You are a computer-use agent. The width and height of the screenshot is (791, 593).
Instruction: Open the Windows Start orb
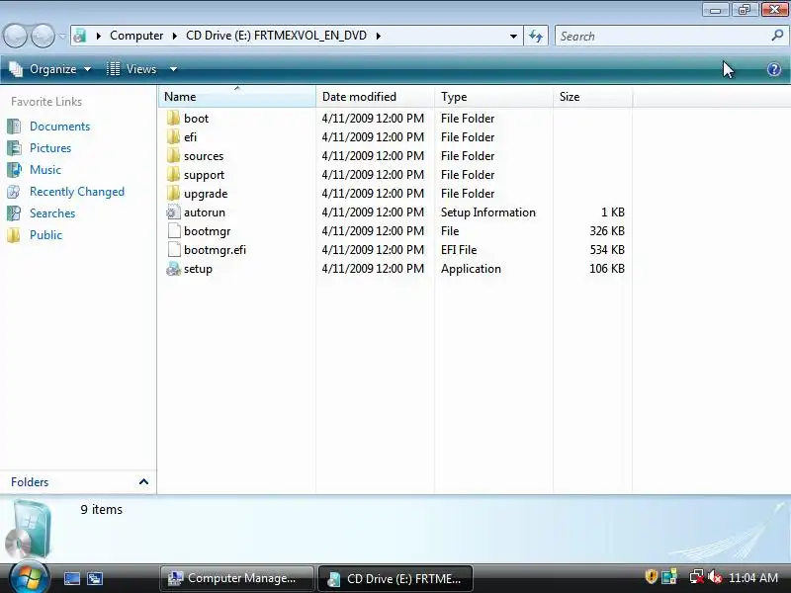point(29,577)
